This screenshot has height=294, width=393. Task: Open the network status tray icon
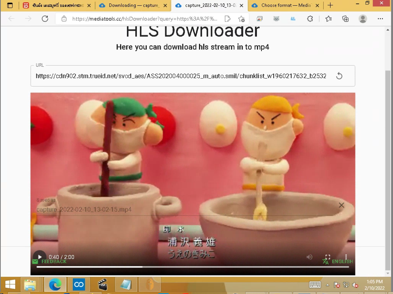coord(346,285)
